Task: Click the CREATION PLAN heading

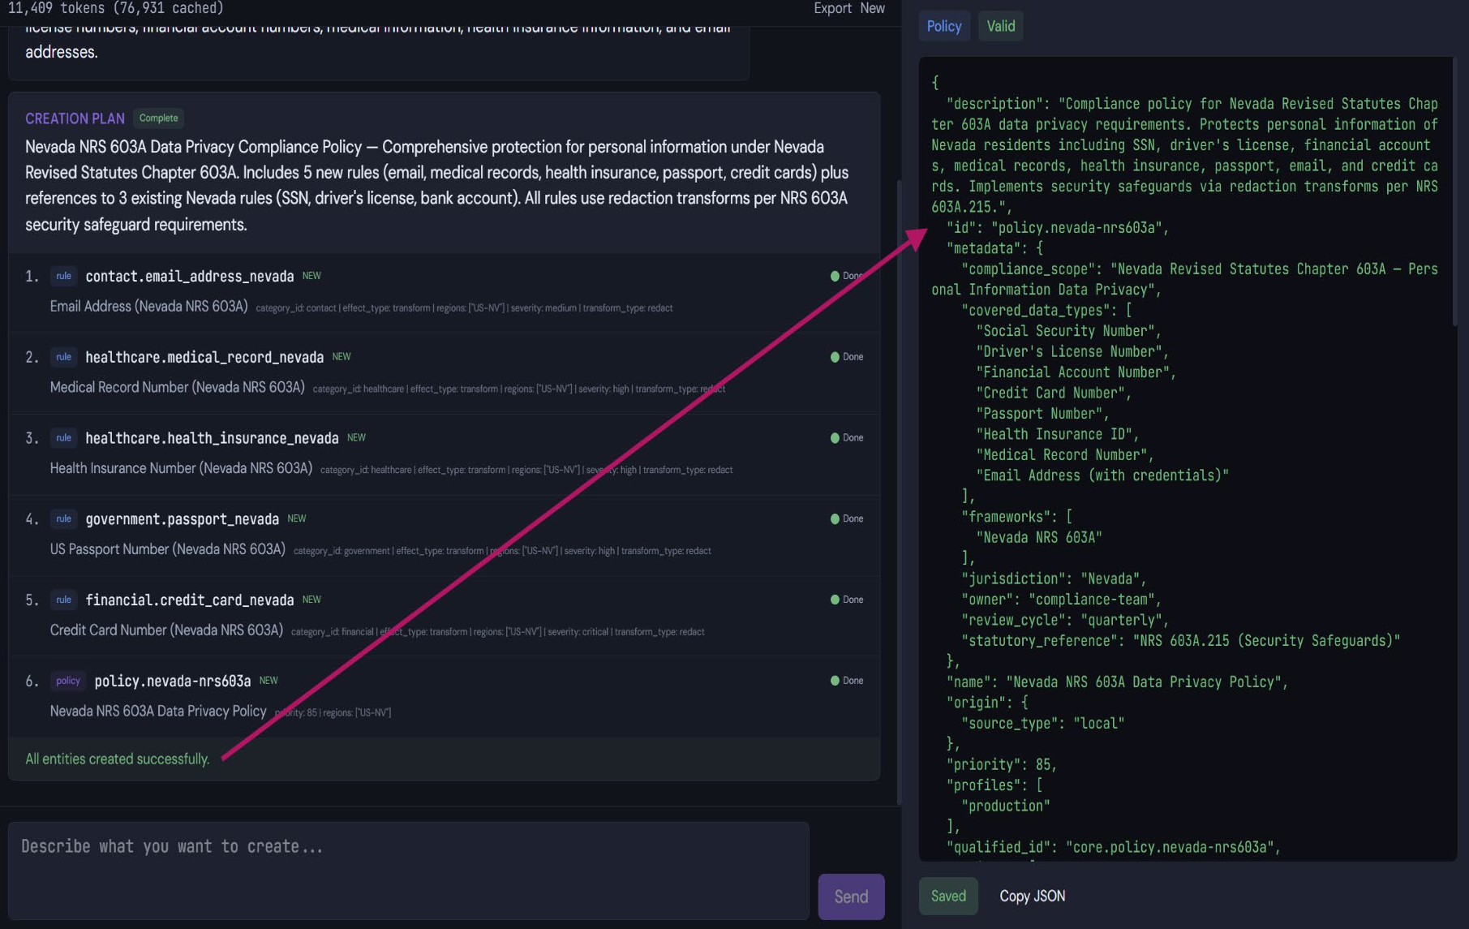Action: 75,118
